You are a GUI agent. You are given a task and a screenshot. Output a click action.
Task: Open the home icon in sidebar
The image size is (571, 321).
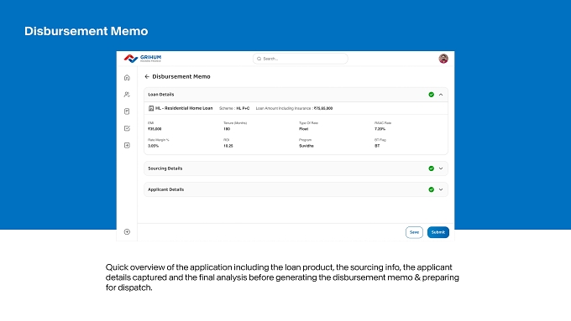[127, 77]
